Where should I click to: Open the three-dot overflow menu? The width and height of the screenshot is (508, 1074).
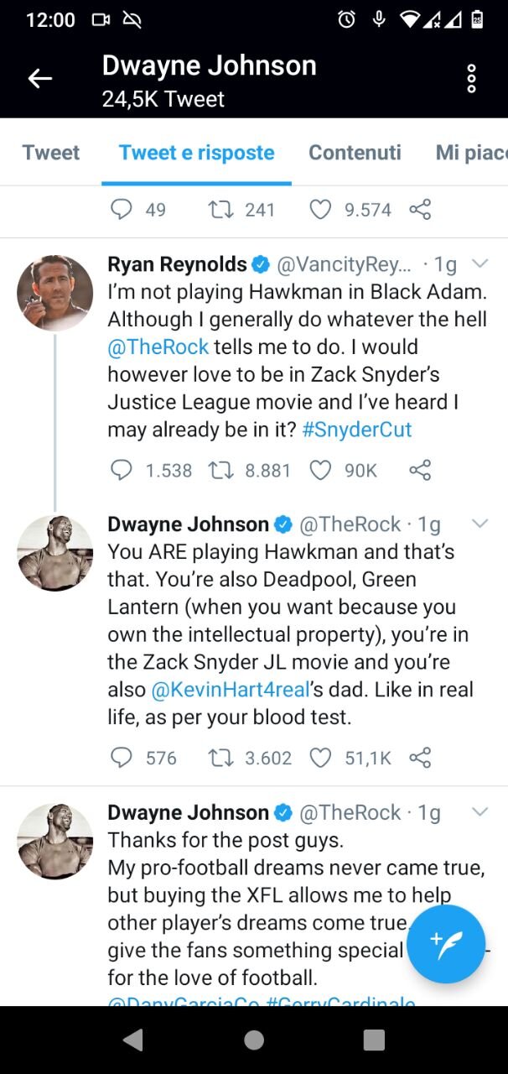(x=471, y=78)
